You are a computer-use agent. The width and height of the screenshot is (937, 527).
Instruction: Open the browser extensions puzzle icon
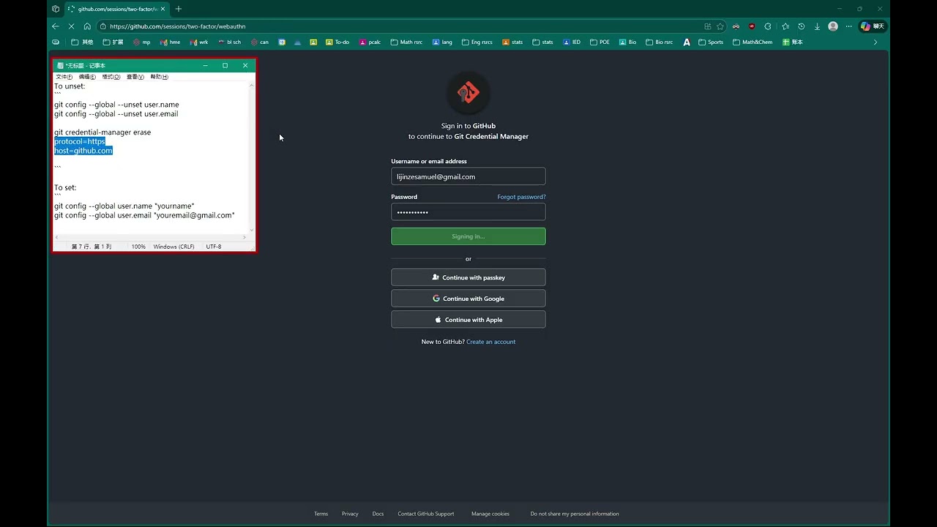pyautogui.click(x=769, y=26)
